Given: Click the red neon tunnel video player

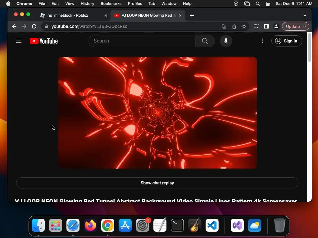Looking at the screenshot, I should coord(157,113).
